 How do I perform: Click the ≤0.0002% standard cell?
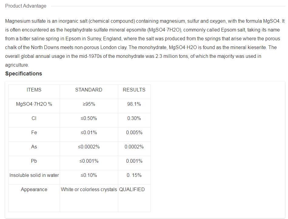(x=89, y=147)
